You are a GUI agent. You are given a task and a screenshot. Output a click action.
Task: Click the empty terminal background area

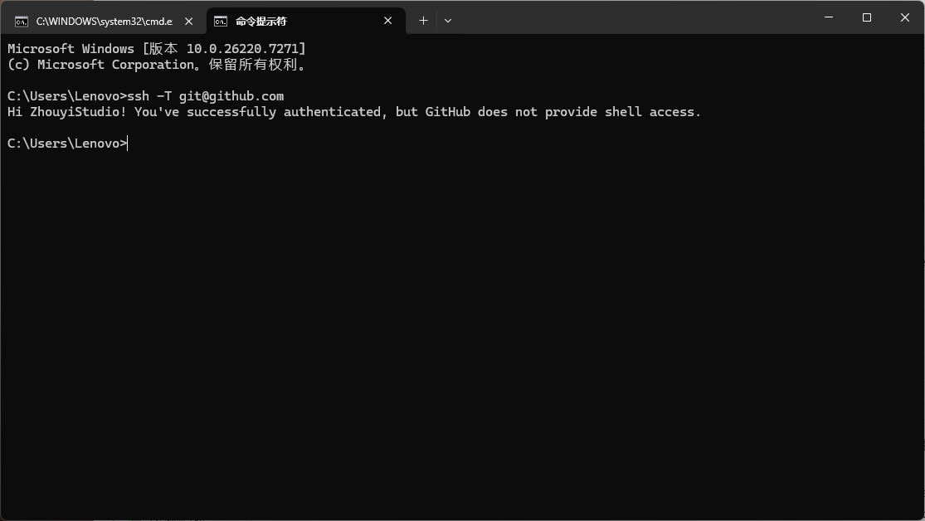pyautogui.click(x=456, y=332)
